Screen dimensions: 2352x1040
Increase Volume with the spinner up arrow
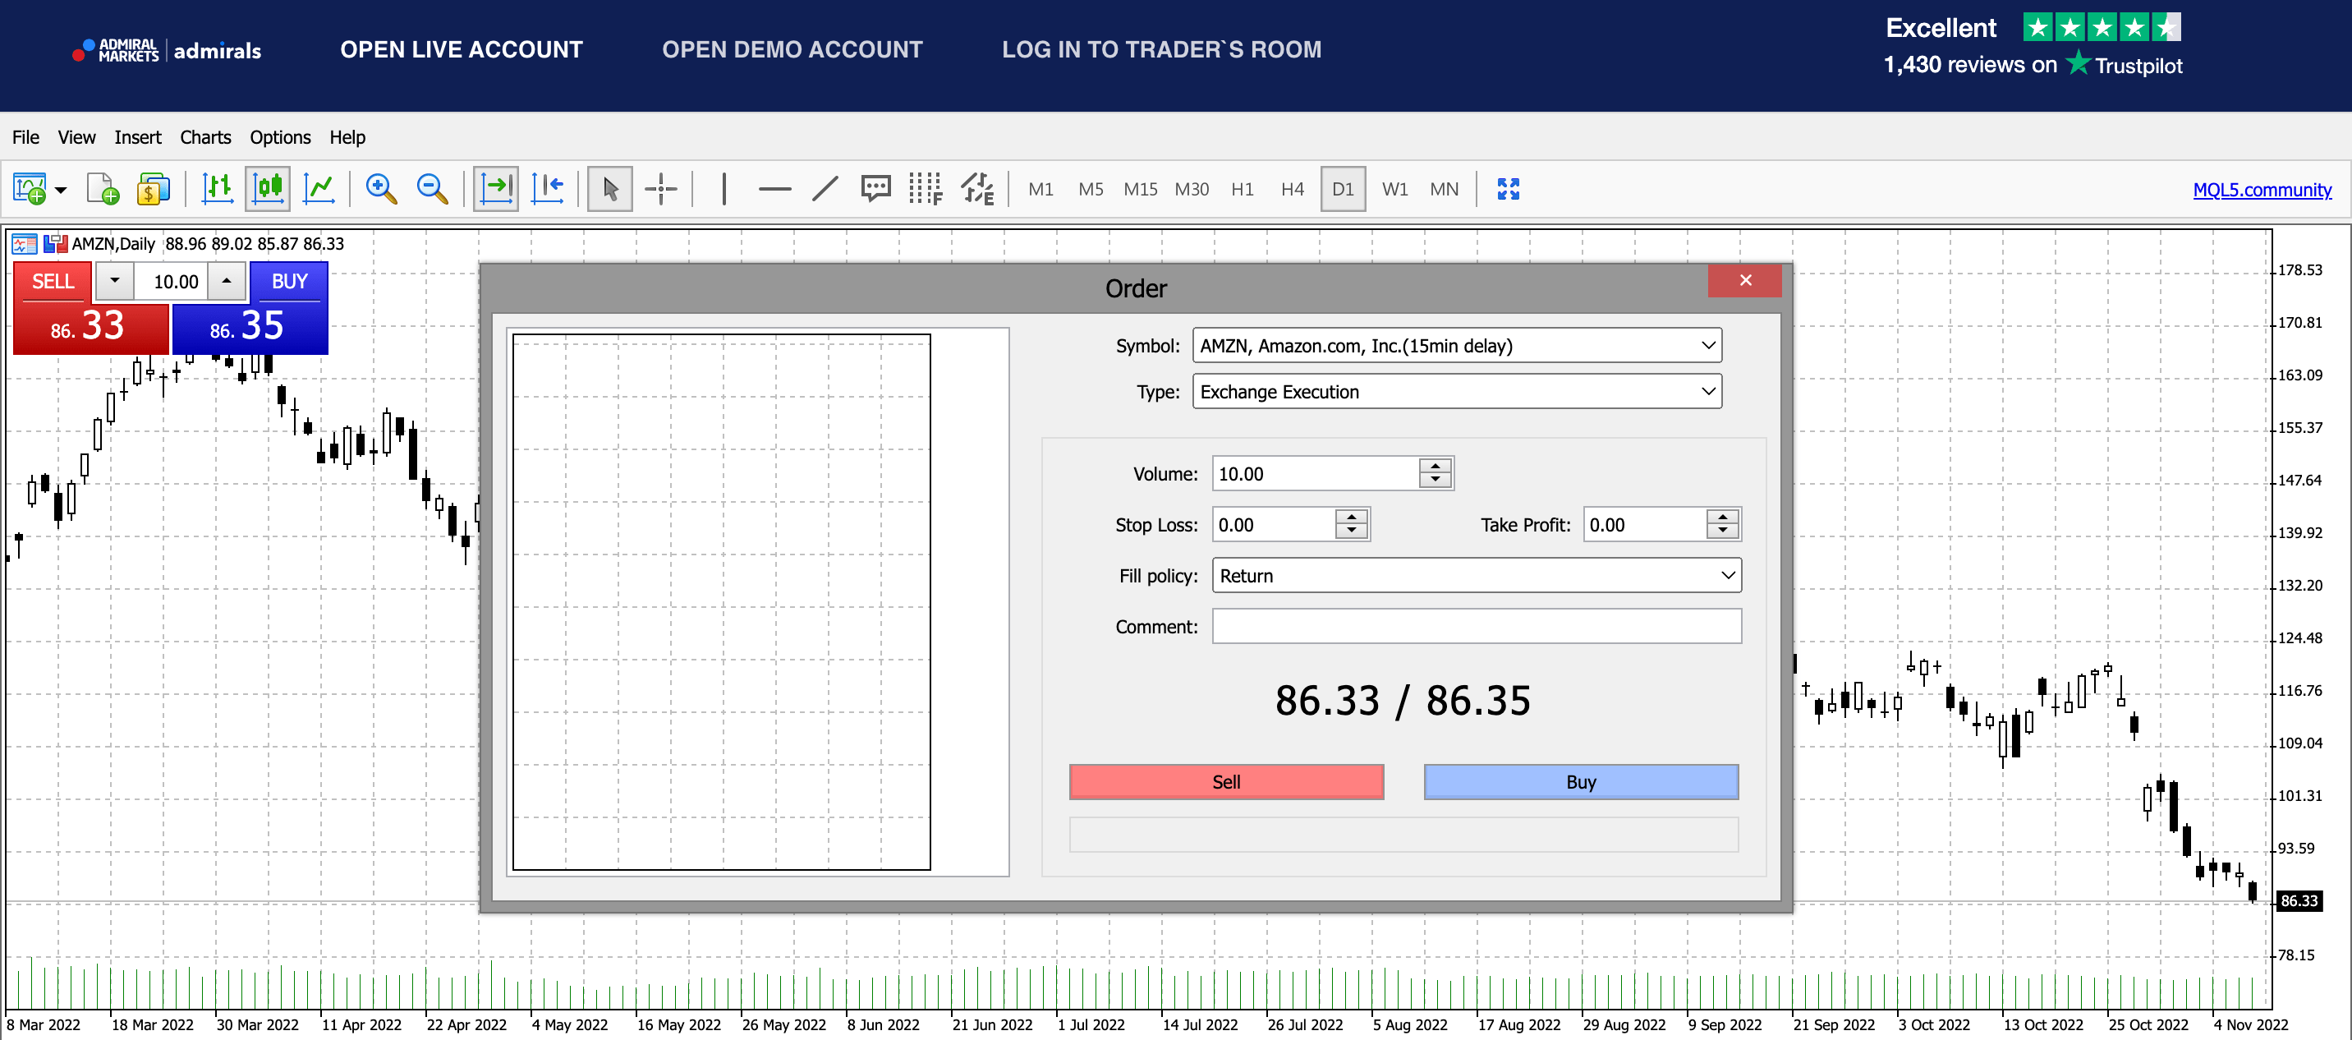[x=1436, y=466]
